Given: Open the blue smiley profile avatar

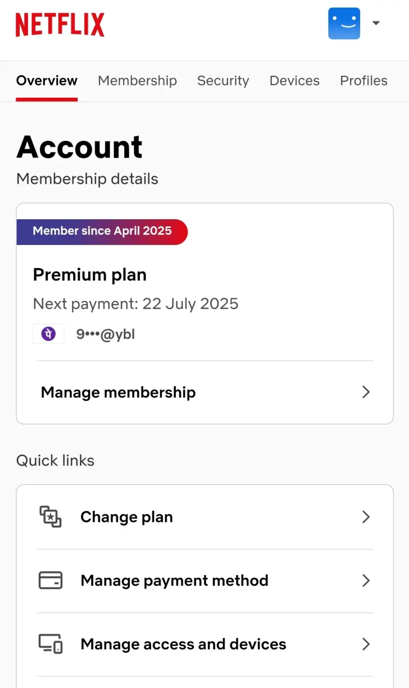Looking at the screenshot, I should pos(344,23).
